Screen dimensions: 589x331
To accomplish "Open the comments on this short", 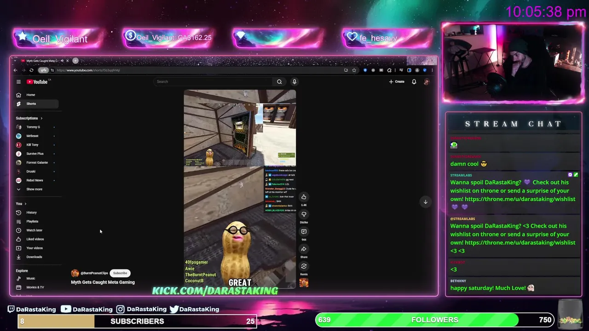I will (x=304, y=232).
